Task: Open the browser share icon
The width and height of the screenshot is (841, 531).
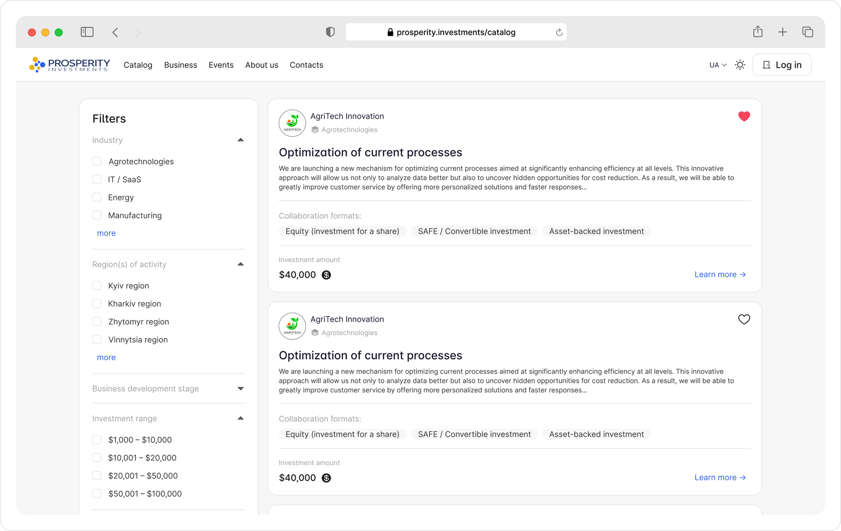Action: tap(758, 31)
